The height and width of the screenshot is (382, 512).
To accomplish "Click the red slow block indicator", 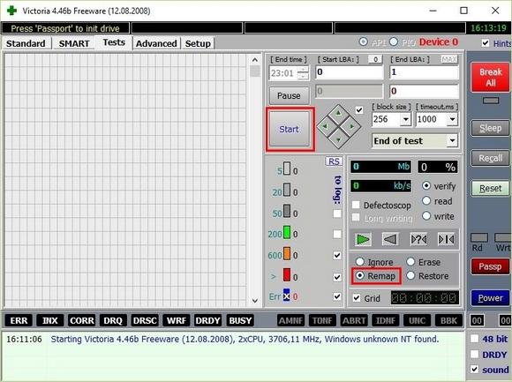I will [287, 274].
